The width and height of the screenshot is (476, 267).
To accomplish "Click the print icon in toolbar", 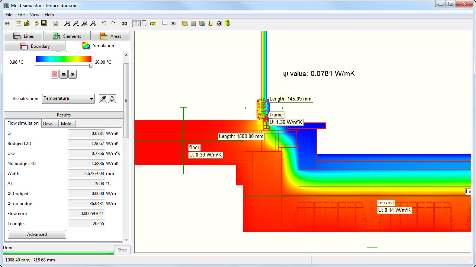I will (55, 23).
